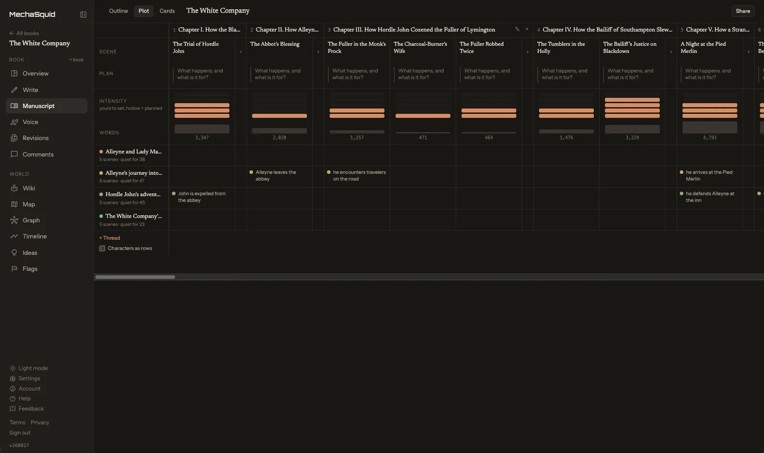Open the Wiki page
Viewport: 764px width, 453px height.
tap(46, 188)
